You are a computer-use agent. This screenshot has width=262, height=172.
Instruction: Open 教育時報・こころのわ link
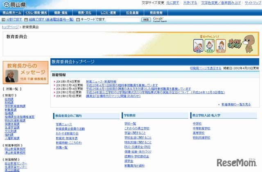[x=69, y=143]
